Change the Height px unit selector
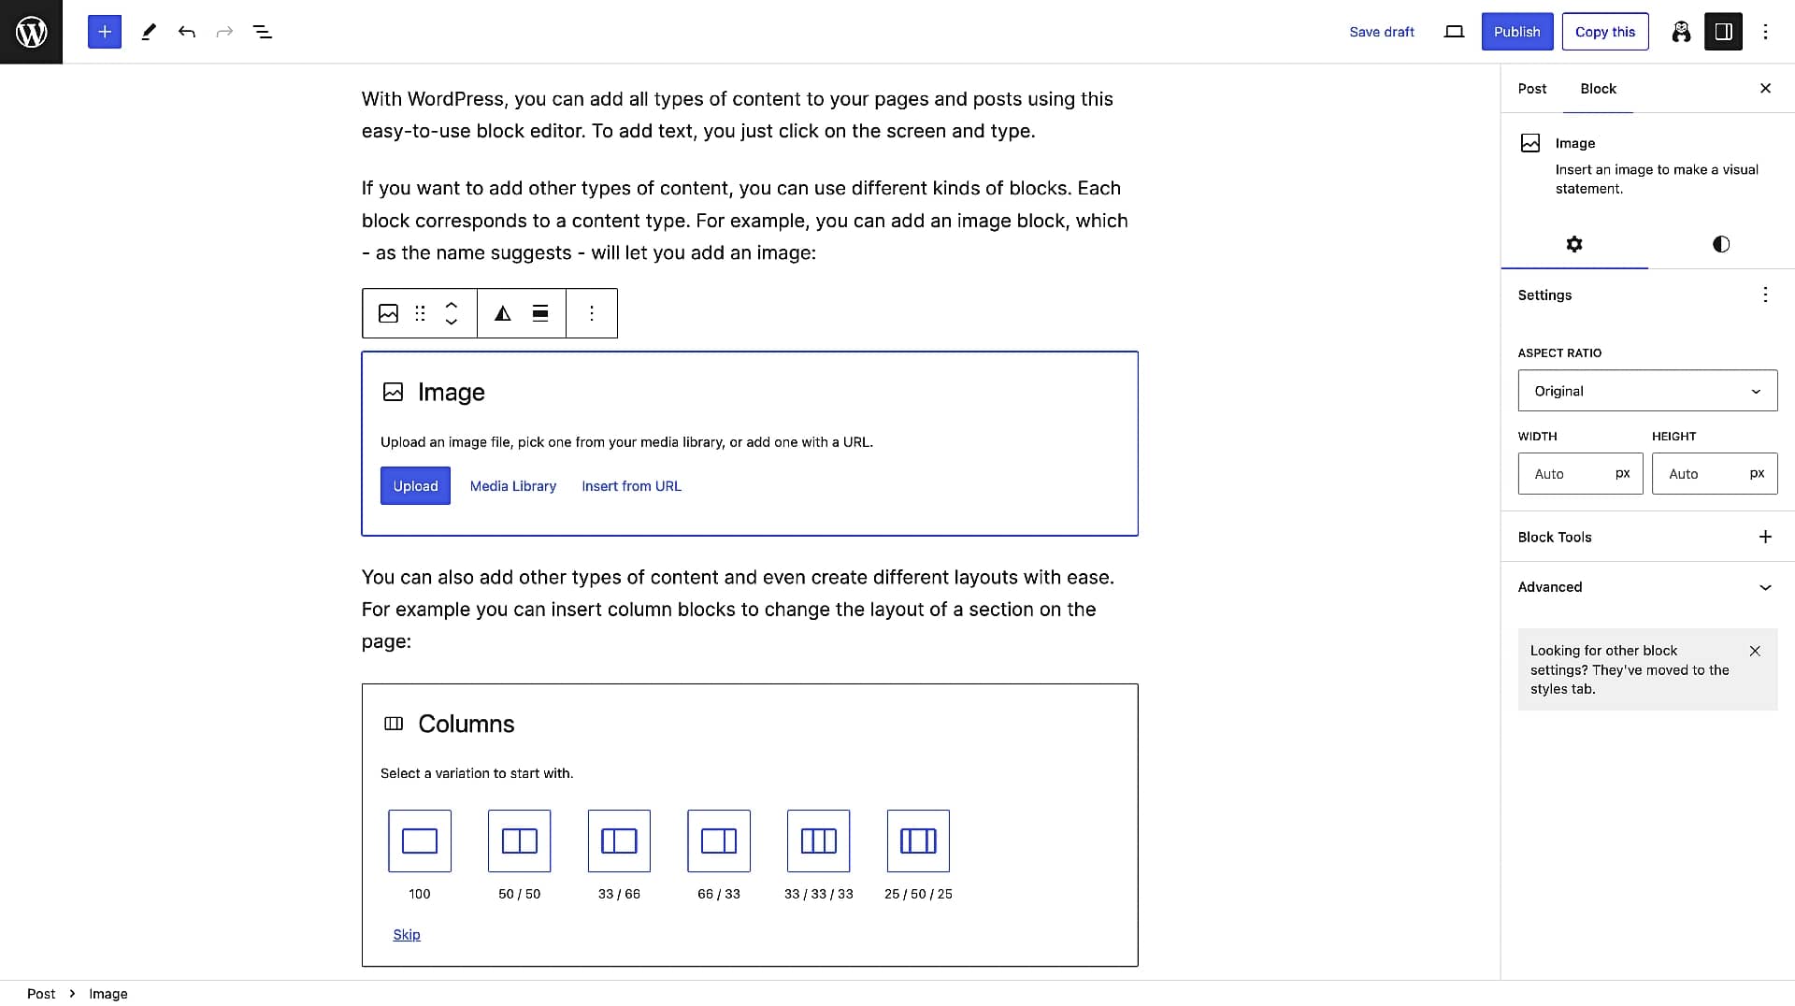Viewport: 1795px width, 1006px height. 1758,473
